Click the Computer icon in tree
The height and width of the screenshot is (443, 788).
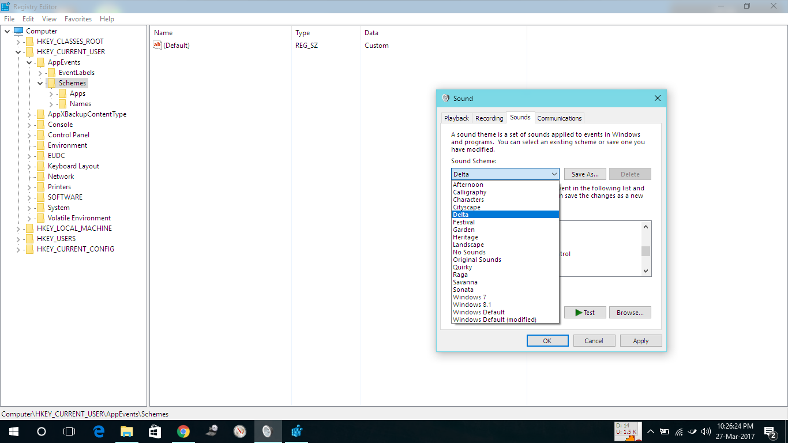[x=18, y=31]
